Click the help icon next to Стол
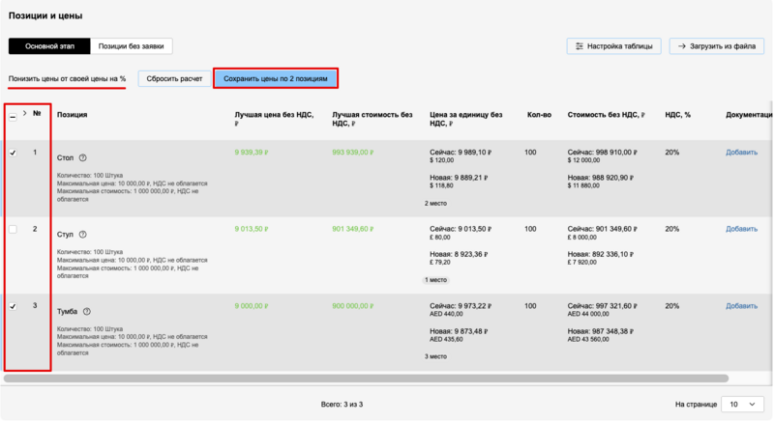 tap(82, 158)
